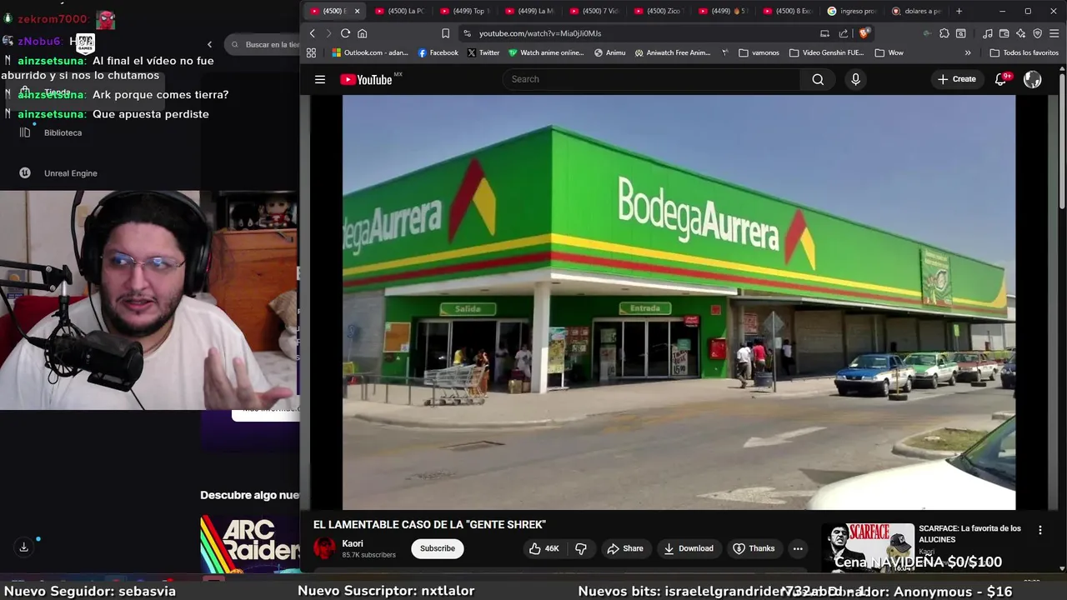
Task: Open the SCARFACE recommended video thumbnail
Action: tap(868, 547)
